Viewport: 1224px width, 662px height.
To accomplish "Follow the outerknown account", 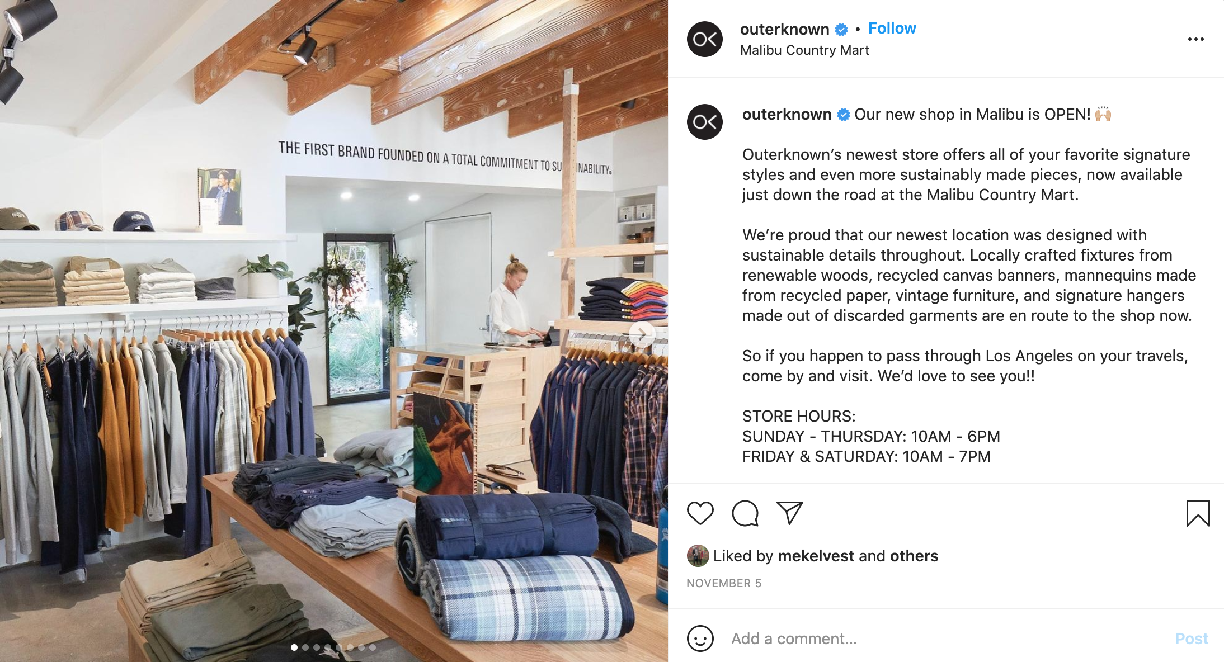I will pos(892,29).
